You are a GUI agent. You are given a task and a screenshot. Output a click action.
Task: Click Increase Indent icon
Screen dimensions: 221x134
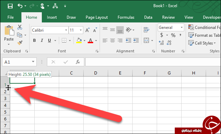136,40
